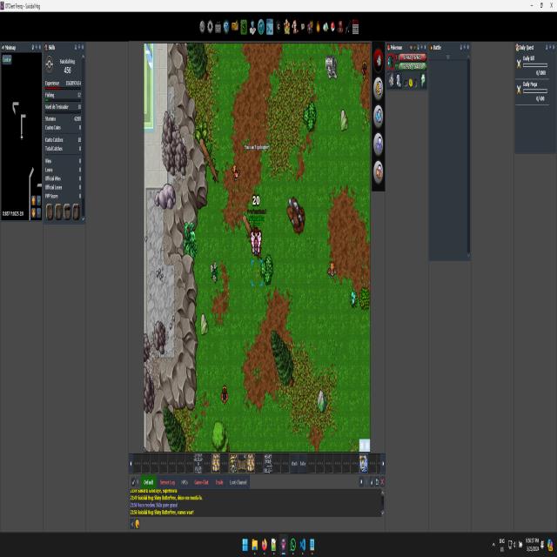Open the red-and-gray list icon at toolbar end
557x557 pixels.
tap(355, 27)
